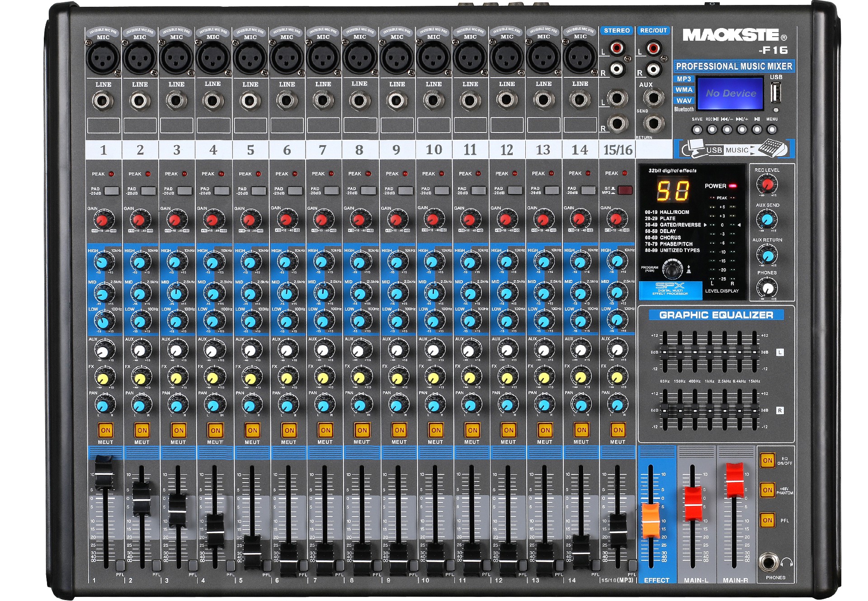Click the red GAIN knob on channel 7

coord(322,220)
